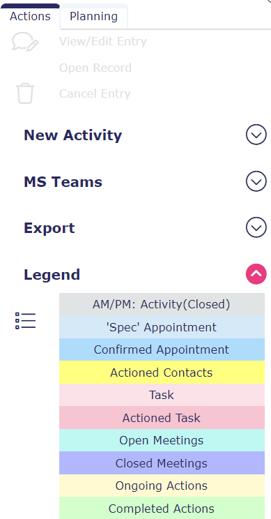Select the Actions tab
This screenshot has height=519, width=271.
[x=30, y=17]
